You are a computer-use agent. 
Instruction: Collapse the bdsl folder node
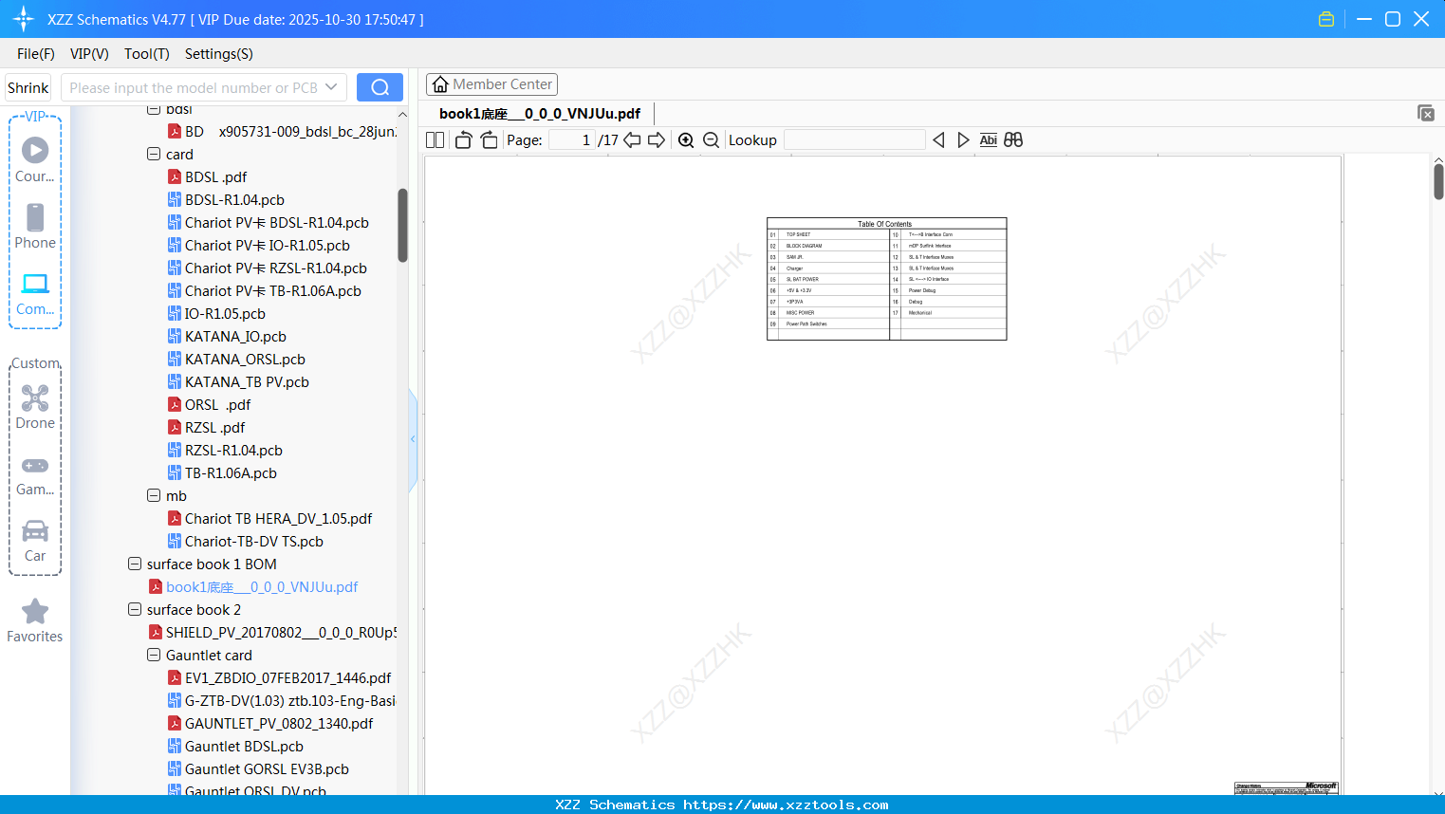[154, 109]
